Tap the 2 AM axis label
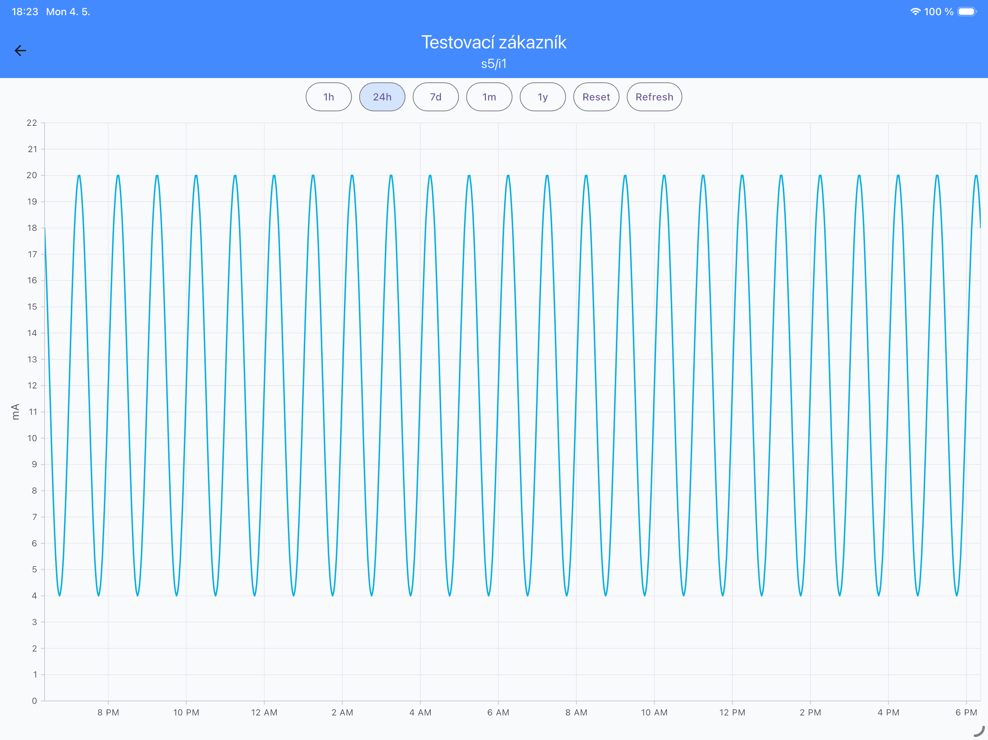This screenshot has width=988, height=740. coord(342,712)
